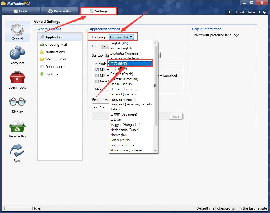Choose Português (Brasil) language option
This screenshot has height=213, width=270.
click(x=131, y=145)
